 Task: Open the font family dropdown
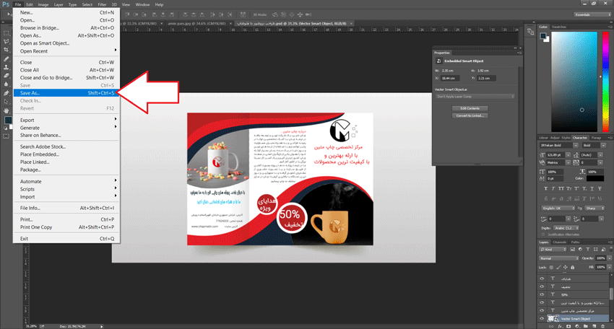pyautogui.click(x=575, y=145)
